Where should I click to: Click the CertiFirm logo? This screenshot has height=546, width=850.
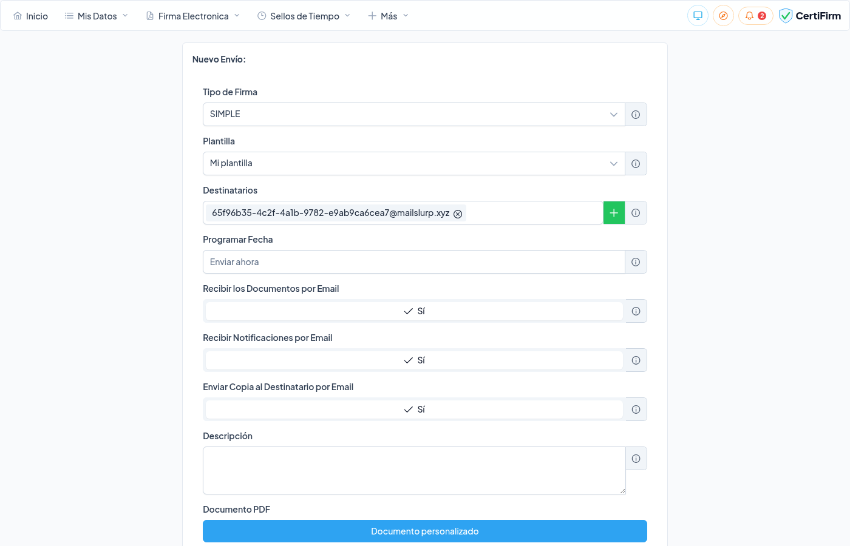[810, 16]
